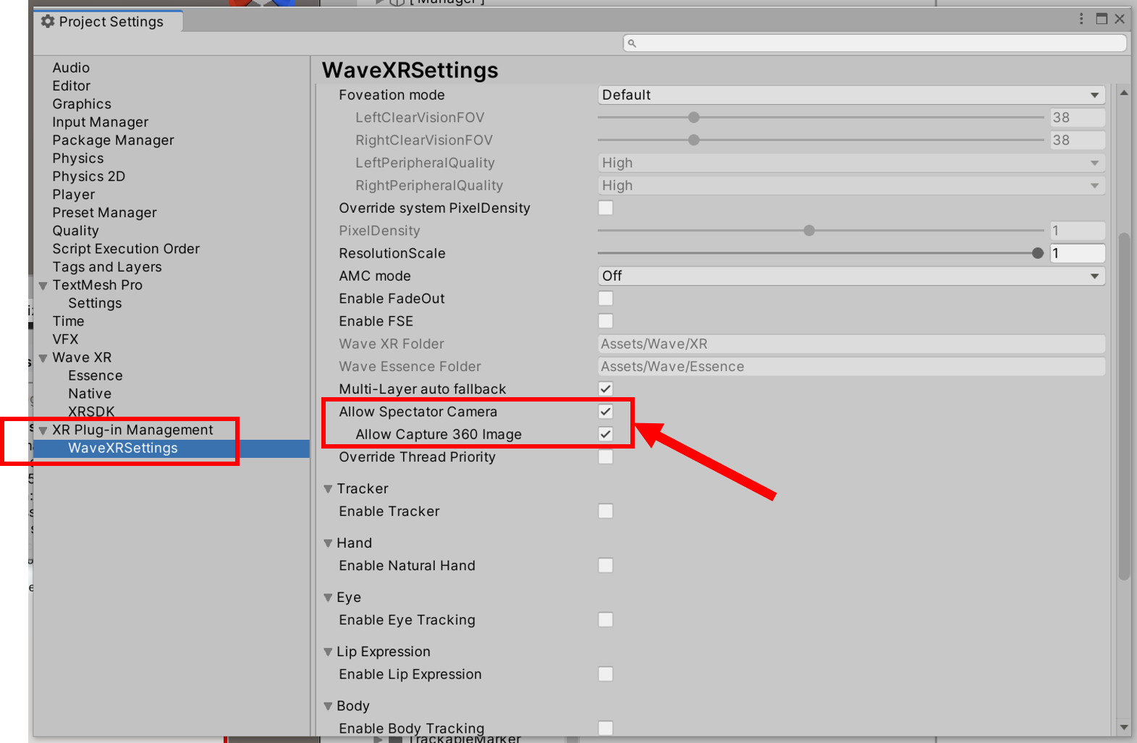Click the scrollbar up arrow
The width and height of the screenshot is (1137, 743).
point(1123,93)
